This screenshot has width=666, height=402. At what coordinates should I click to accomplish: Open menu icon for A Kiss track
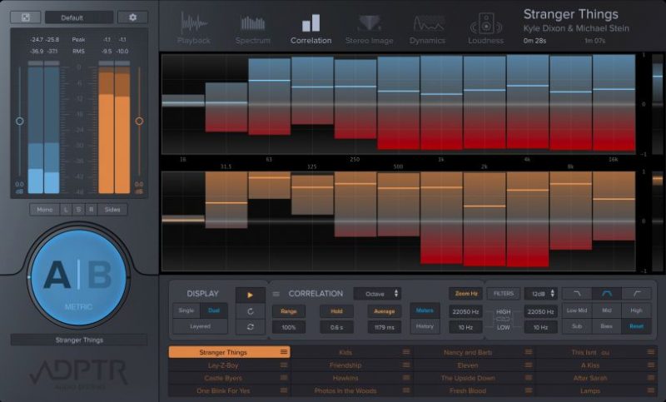tap(651, 365)
